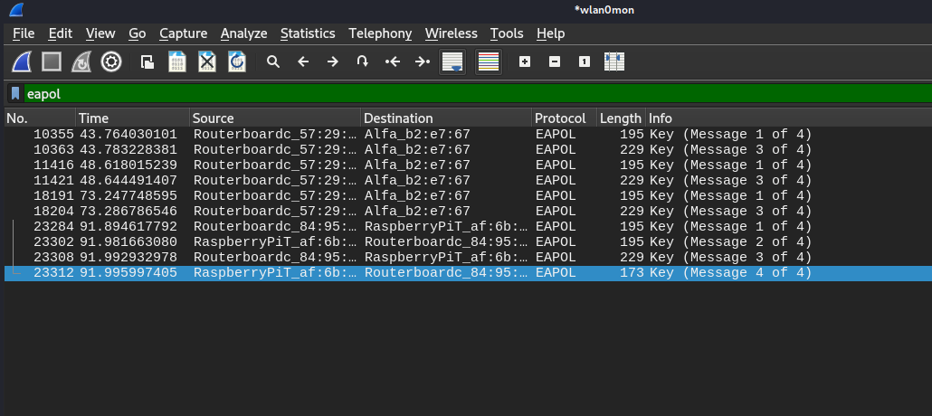Open the Help menu
Screen dimensions: 932x416
tap(550, 33)
